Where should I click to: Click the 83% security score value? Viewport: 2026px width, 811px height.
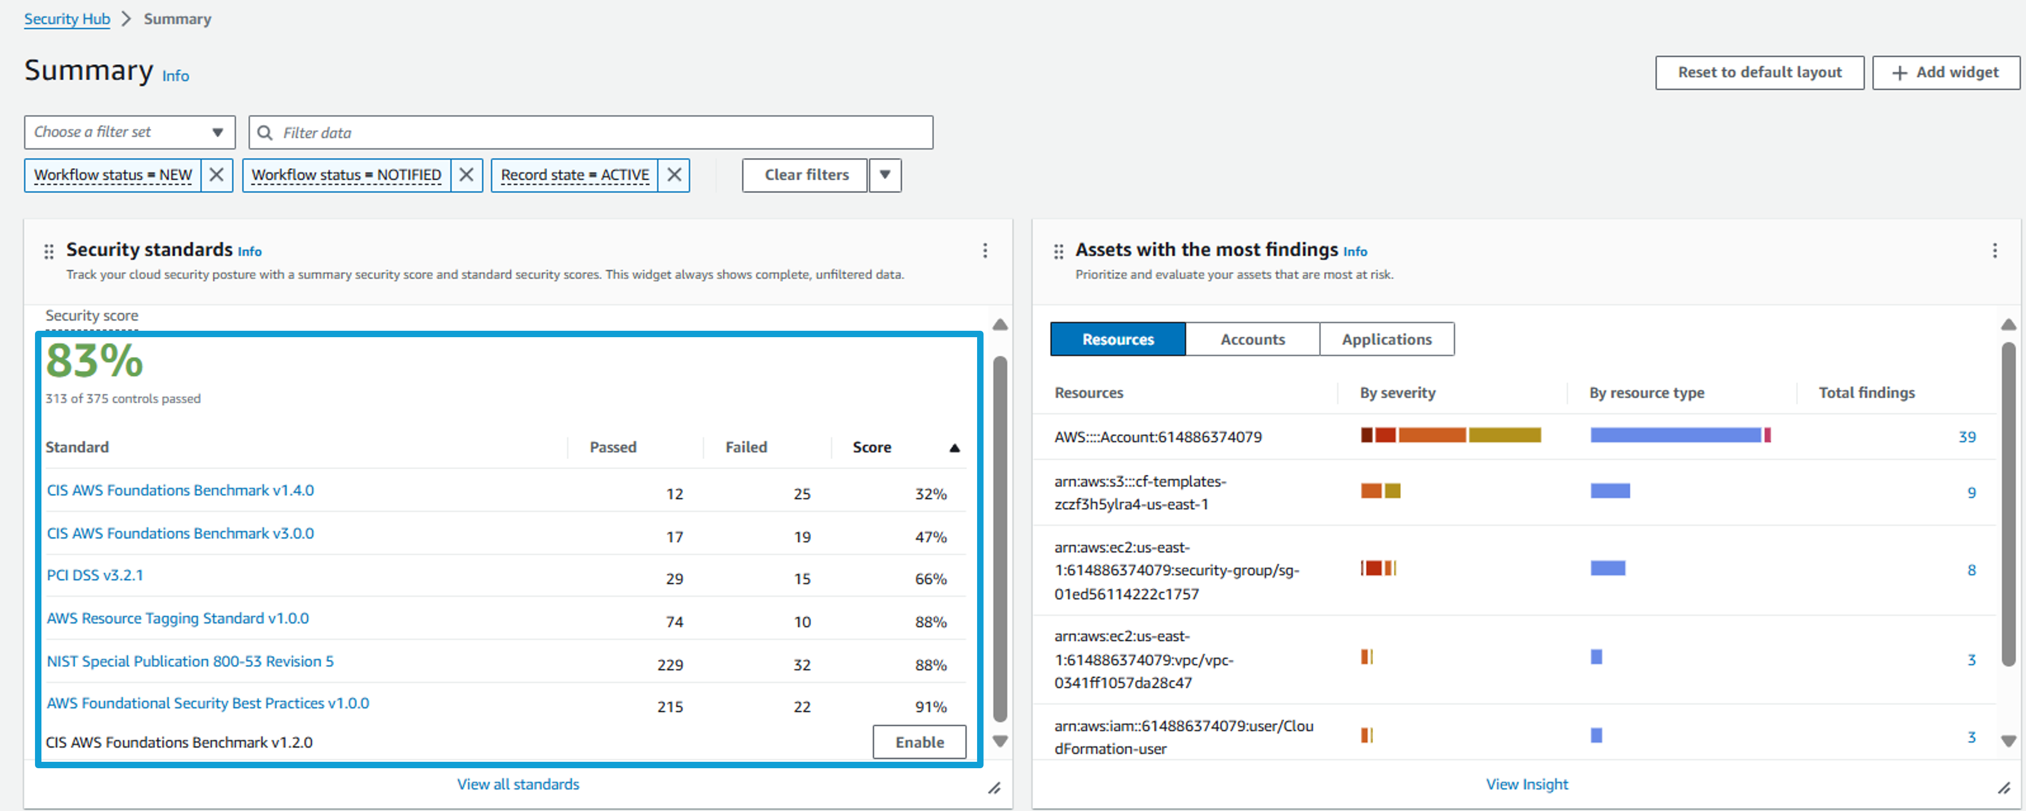pyautogui.click(x=94, y=361)
